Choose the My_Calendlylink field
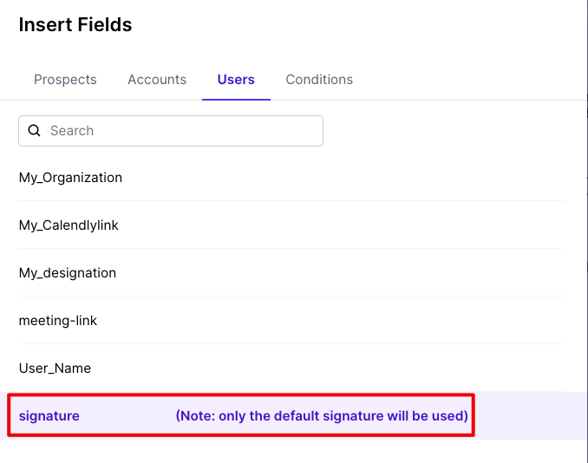Screen dimensions: 588x463 [69, 225]
